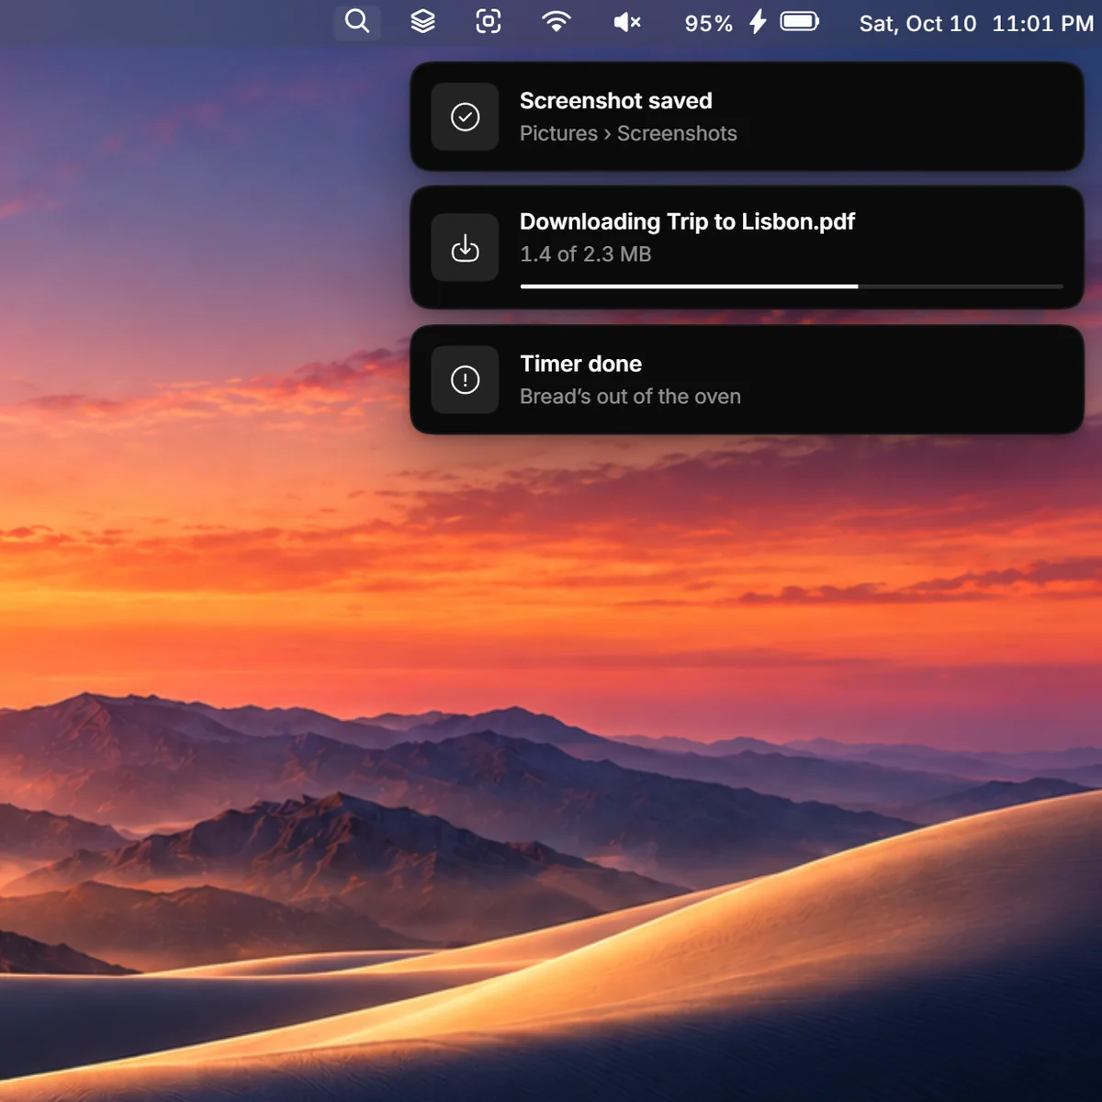Open the Wi-Fi status menu
Screen dimensions: 1102x1102
coord(557,21)
